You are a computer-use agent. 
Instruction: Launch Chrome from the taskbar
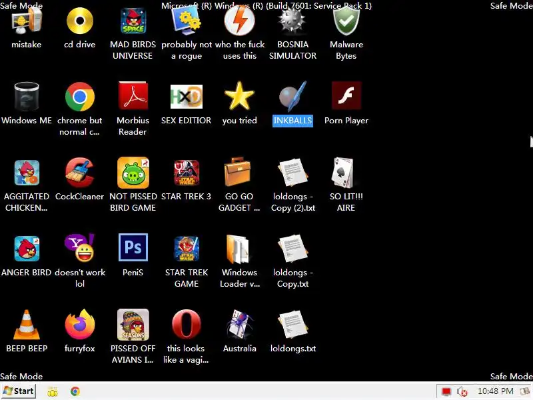point(75,391)
